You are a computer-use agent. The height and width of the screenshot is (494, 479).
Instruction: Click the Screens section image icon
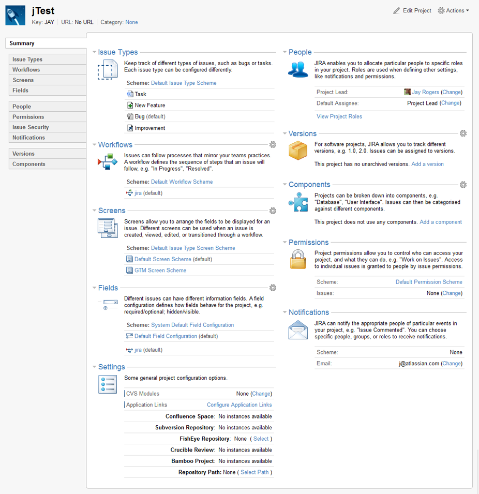click(108, 228)
